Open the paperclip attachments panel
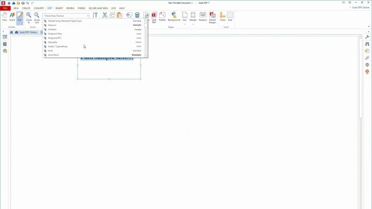 [x=367, y=58]
